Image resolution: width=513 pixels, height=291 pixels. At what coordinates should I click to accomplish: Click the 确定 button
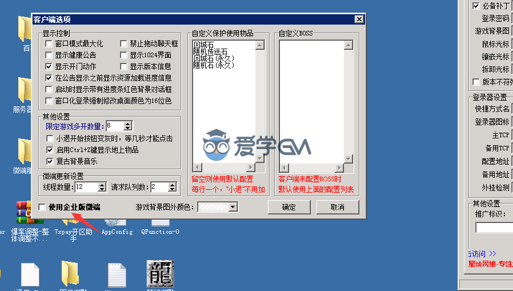288,207
